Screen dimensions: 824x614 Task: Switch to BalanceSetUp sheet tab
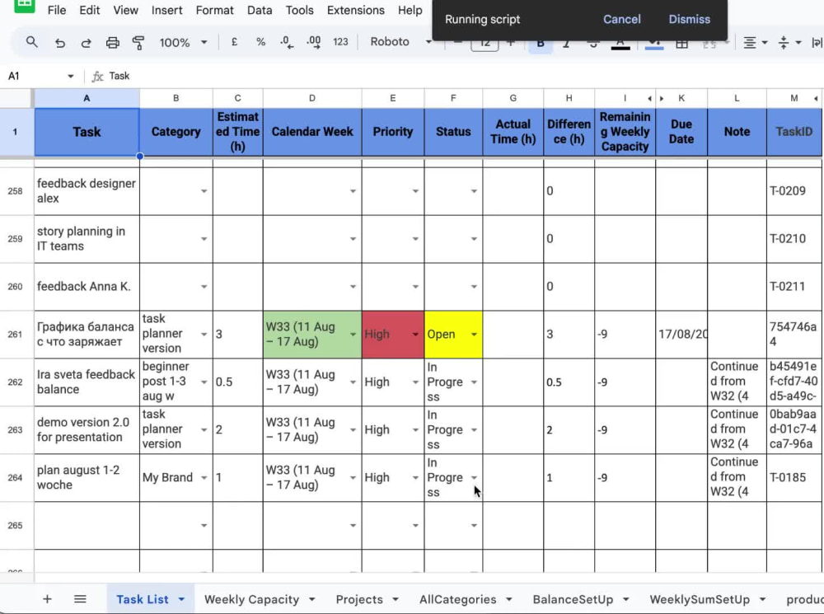pyautogui.click(x=573, y=600)
